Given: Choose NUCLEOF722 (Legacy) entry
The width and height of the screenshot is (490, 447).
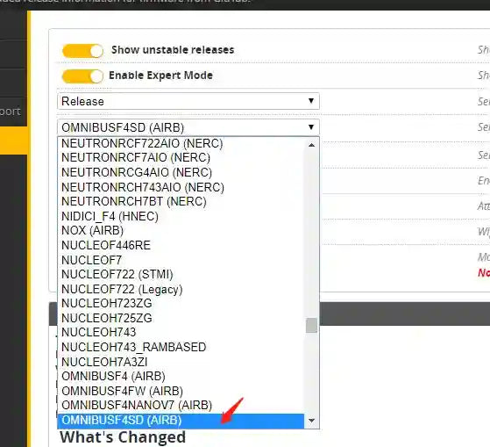Looking at the screenshot, I should point(181,289).
